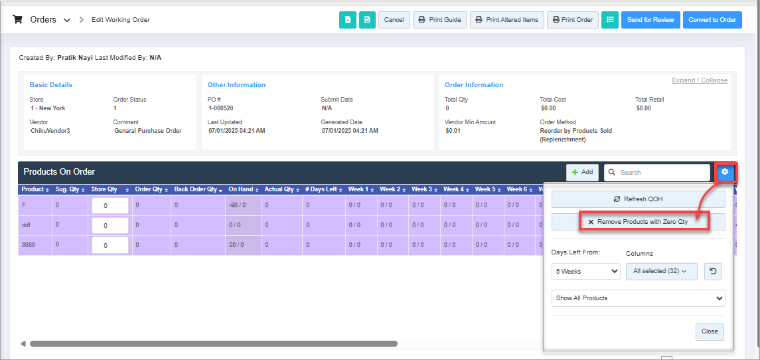Click the reset columns undo icon
This screenshot has height=360, width=760.
[x=712, y=271]
